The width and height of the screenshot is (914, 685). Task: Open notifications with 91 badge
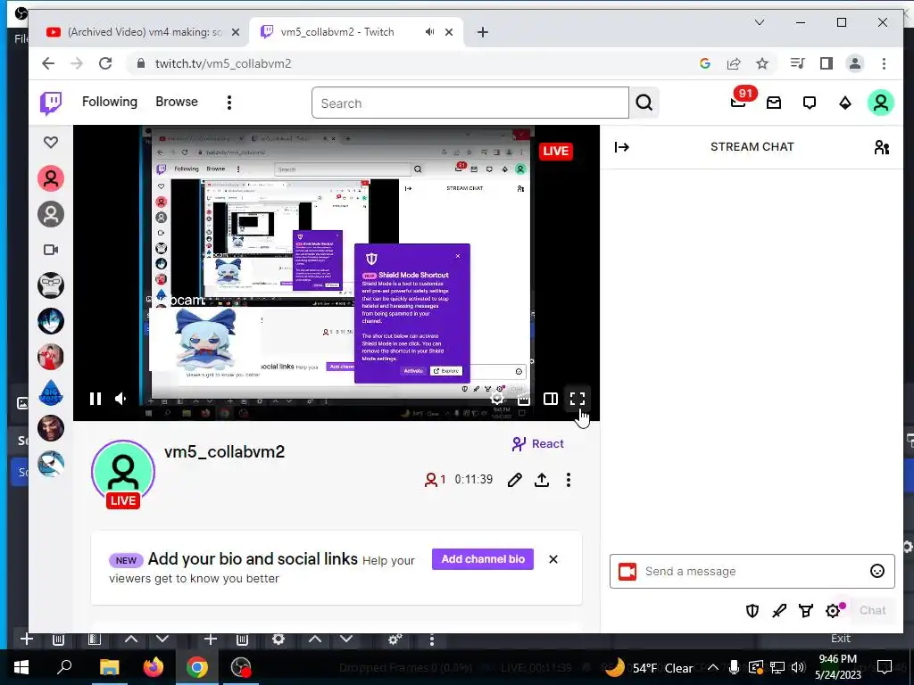coord(739,102)
